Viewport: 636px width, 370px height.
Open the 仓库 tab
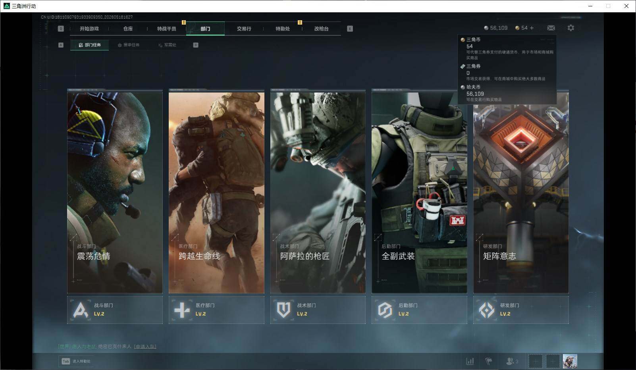[128, 29]
